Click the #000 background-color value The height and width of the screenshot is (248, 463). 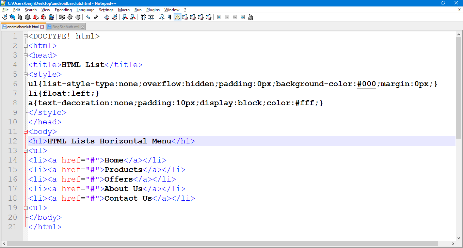pyautogui.click(x=366, y=84)
